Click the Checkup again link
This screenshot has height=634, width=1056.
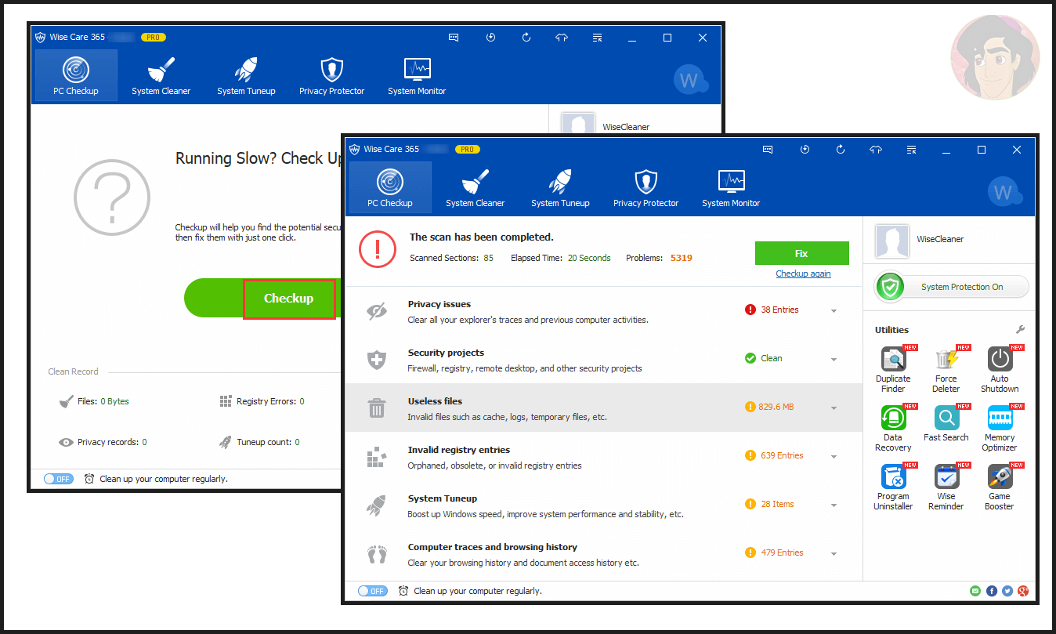click(803, 274)
